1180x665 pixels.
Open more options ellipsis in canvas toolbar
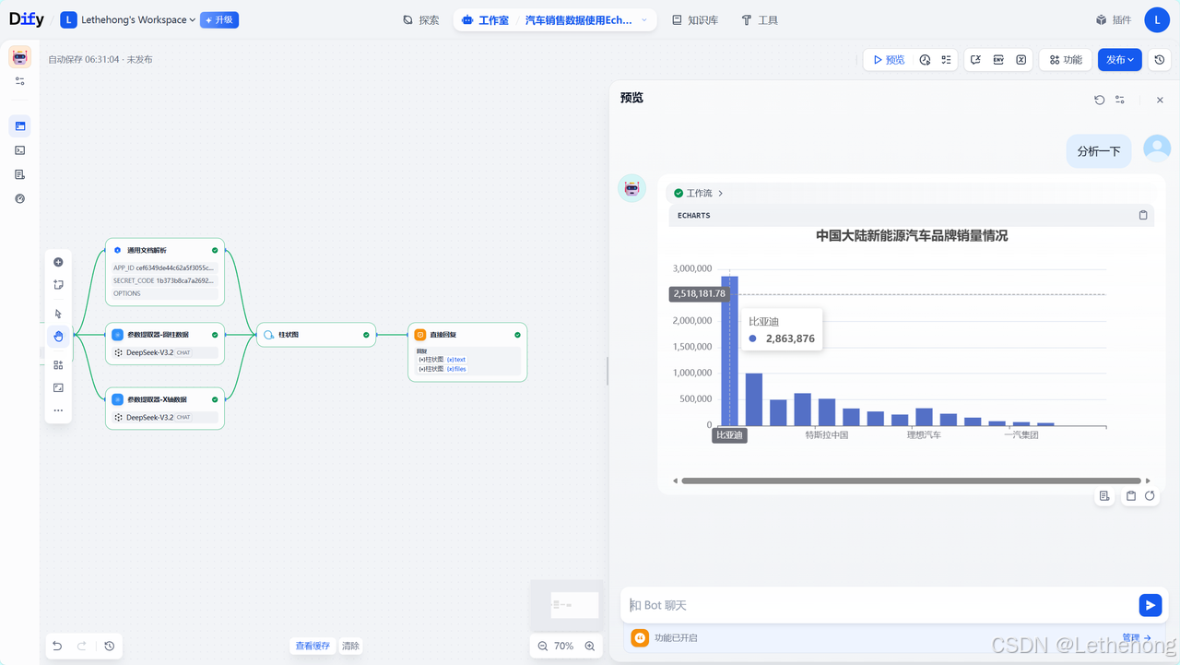pos(58,410)
